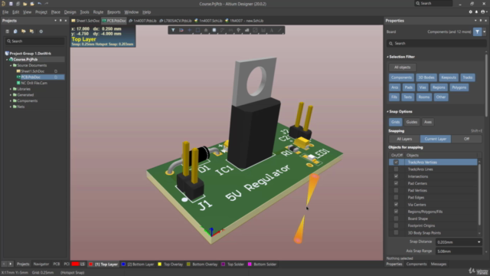Click the undo arrow in the title bar
This screenshot has height=276, width=490.
point(39,4)
